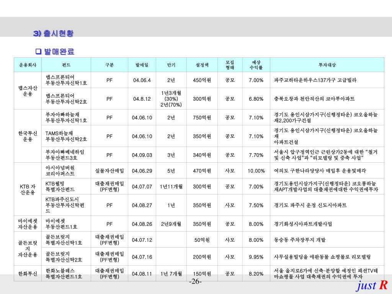Click the '펀드' column header
392x294 pixels.
(66, 65)
